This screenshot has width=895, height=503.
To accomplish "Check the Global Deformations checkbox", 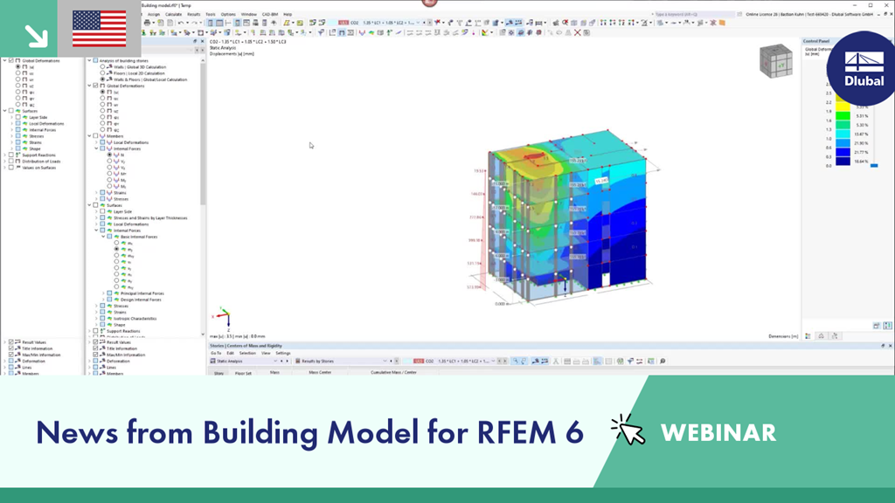I will (x=95, y=86).
